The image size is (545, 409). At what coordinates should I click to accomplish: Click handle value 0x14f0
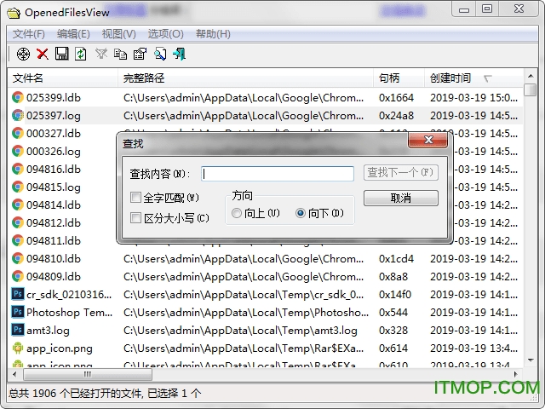[x=395, y=295]
